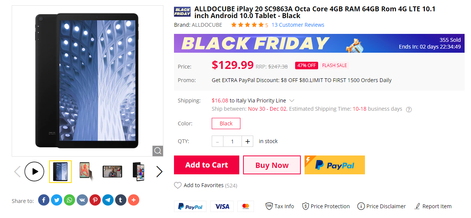The height and width of the screenshot is (218, 471).
Task: Play the product video
Action: 34,171
